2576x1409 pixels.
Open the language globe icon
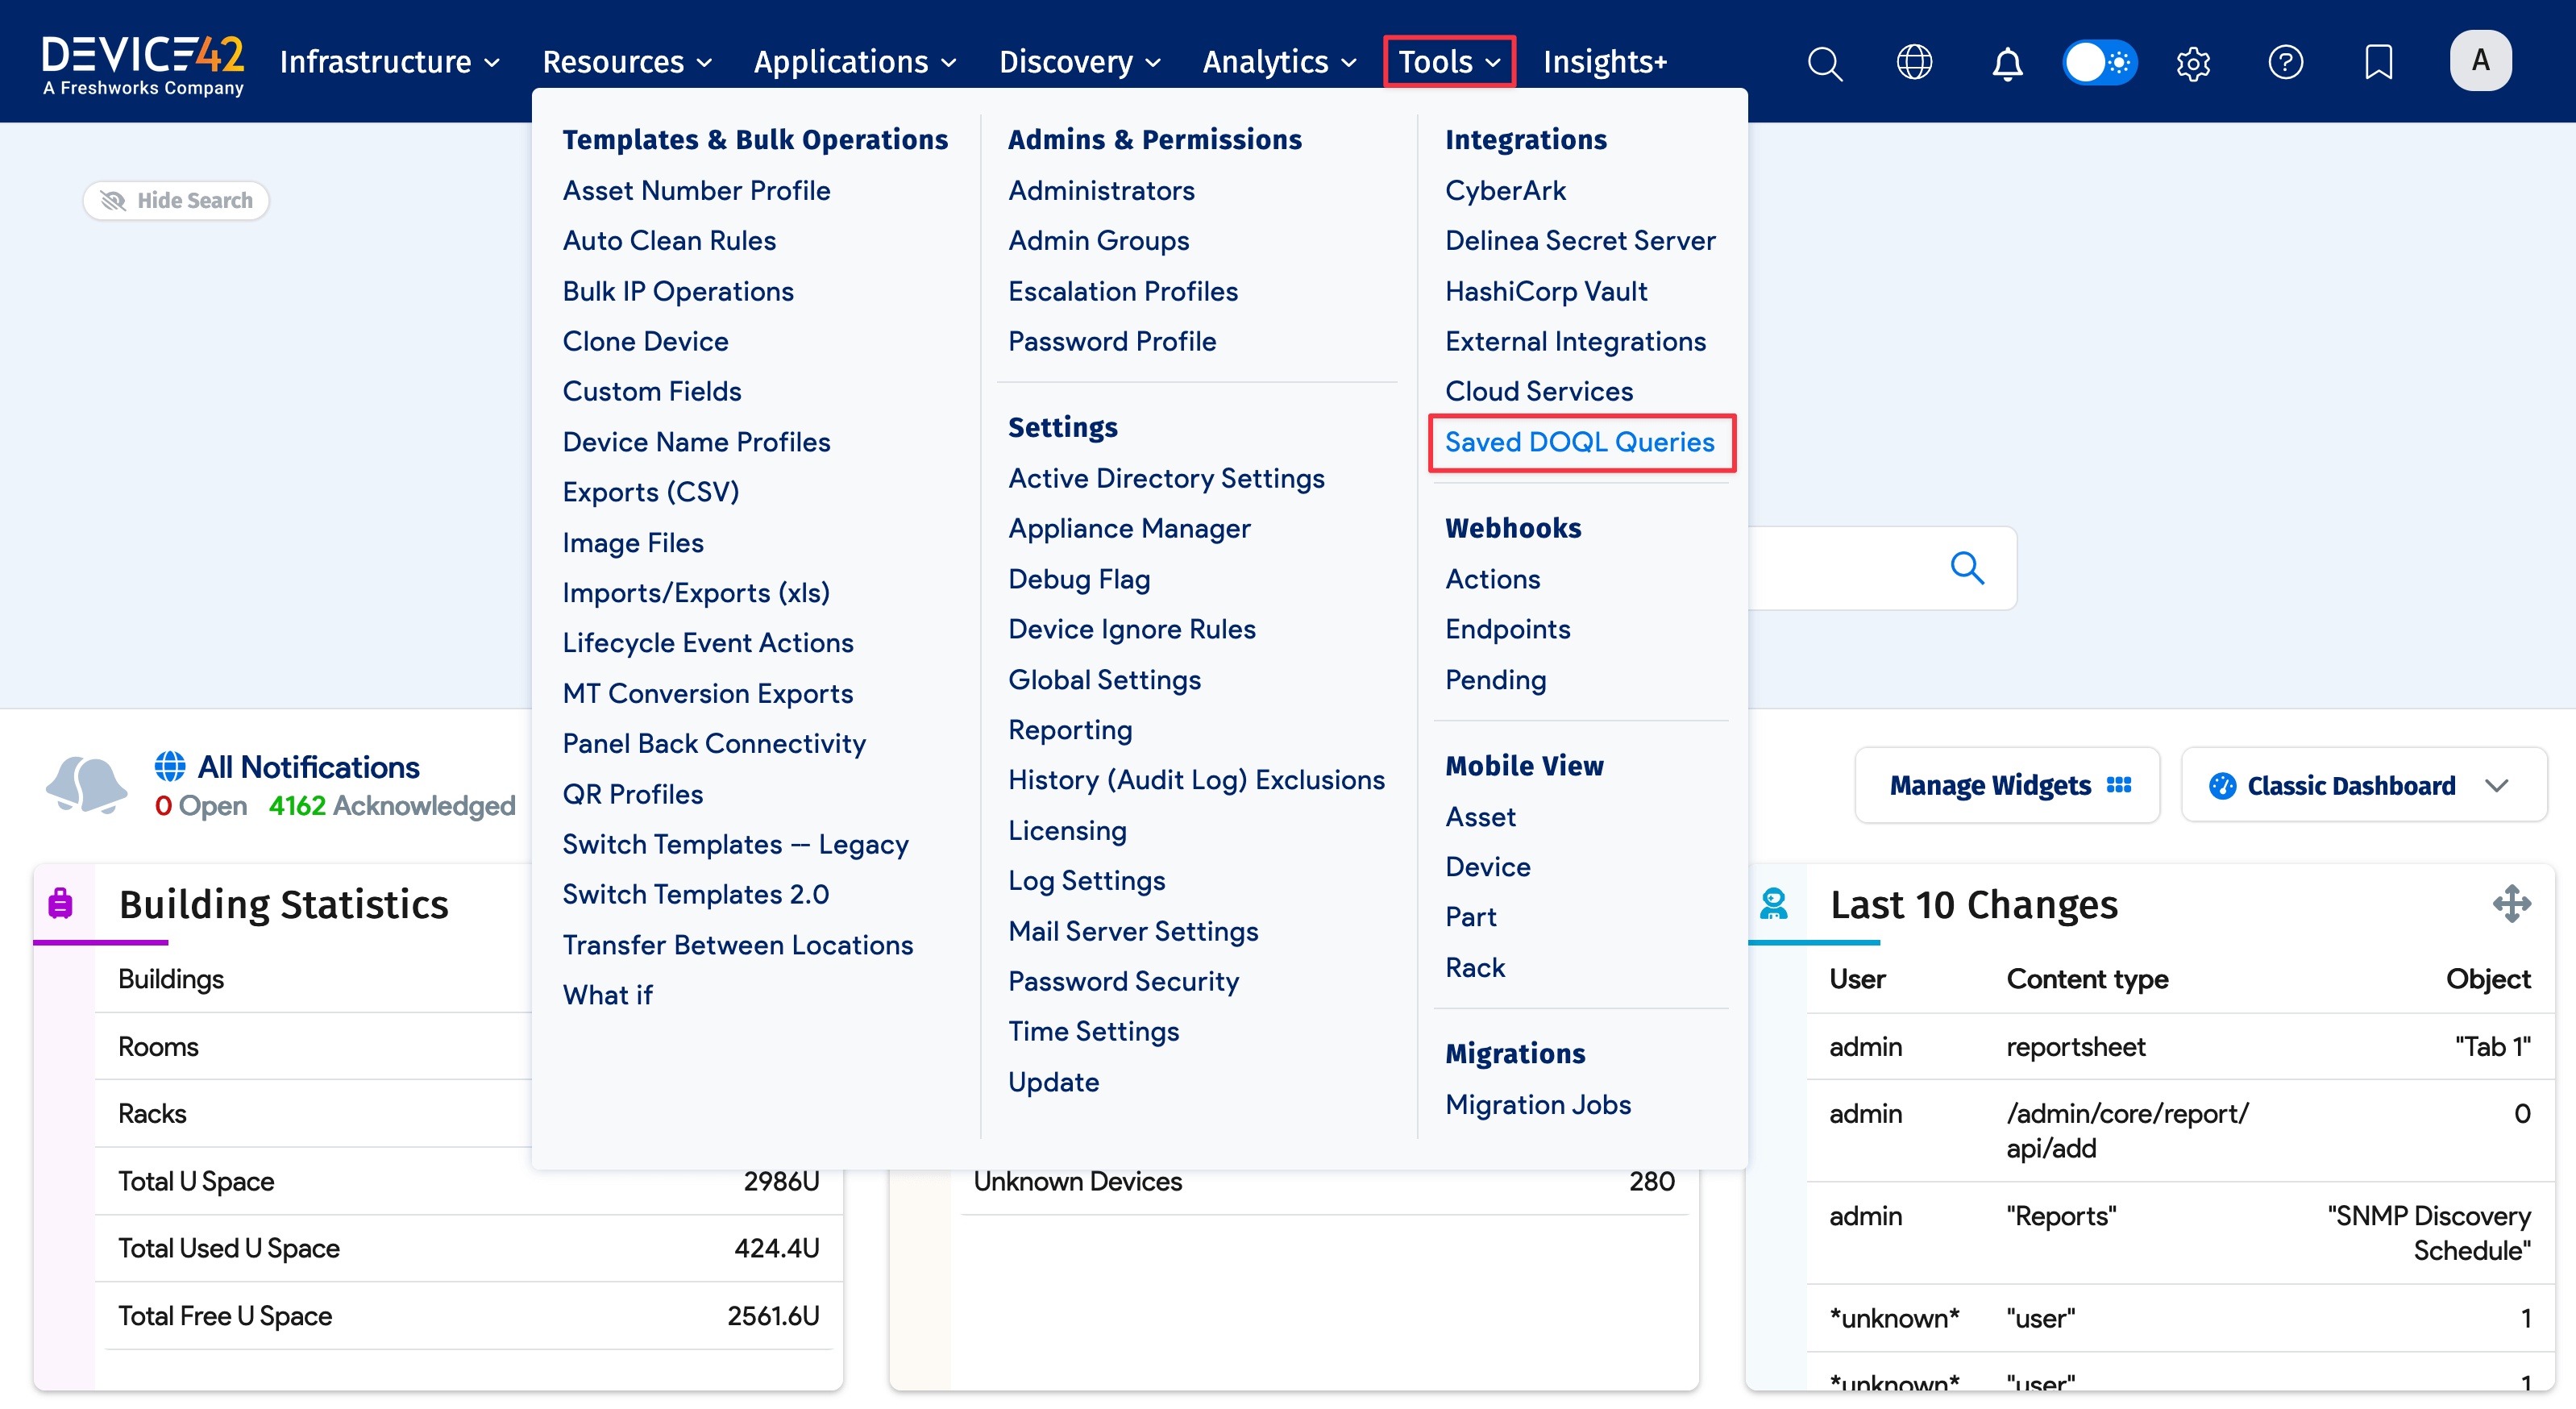click(x=1914, y=62)
